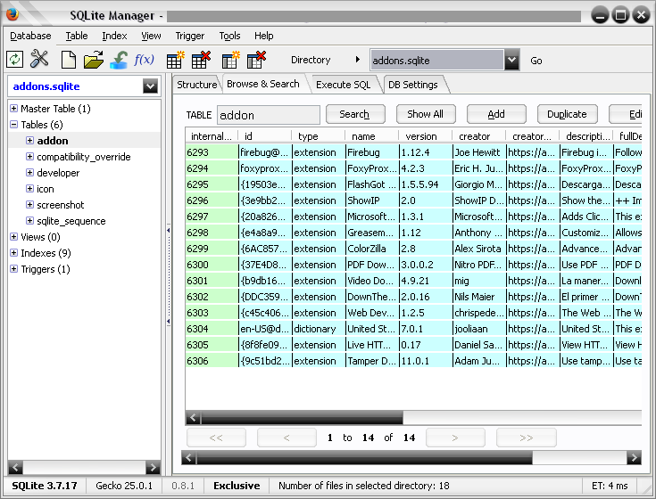Click the ColorZilla name cell

coord(372,249)
